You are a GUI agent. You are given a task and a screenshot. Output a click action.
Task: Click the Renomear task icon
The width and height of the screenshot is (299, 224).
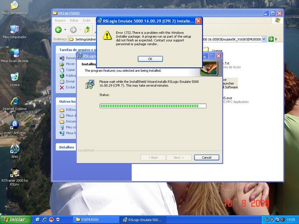click(62, 58)
